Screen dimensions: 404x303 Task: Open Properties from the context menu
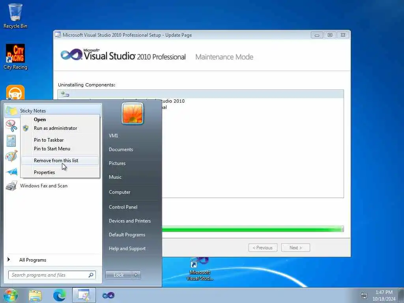pyautogui.click(x=60, y=172)
